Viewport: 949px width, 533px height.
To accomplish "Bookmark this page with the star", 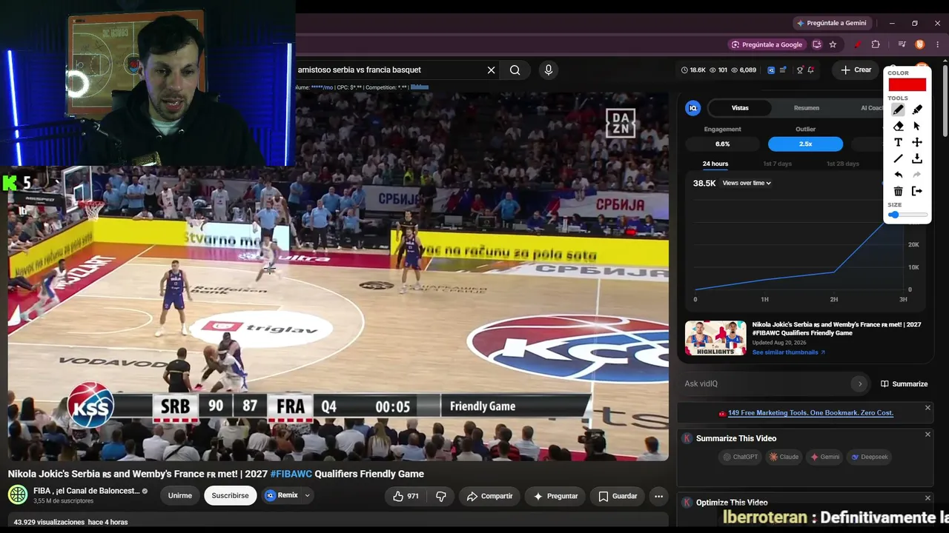I will pos(833,44).
